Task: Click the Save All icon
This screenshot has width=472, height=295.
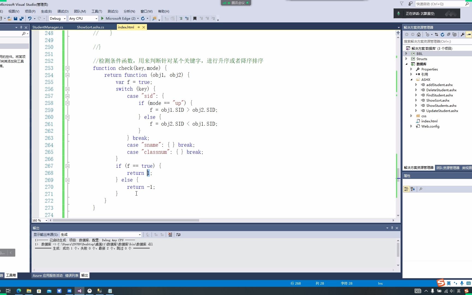Action: point(21,18)
